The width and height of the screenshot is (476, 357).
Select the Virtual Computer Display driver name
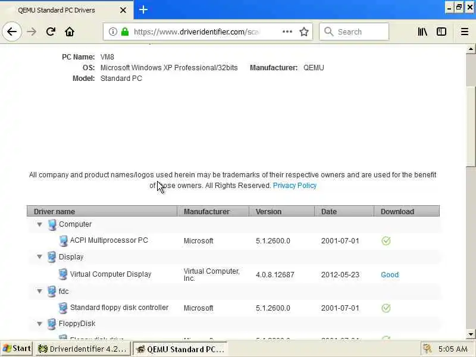click(111, 274)
